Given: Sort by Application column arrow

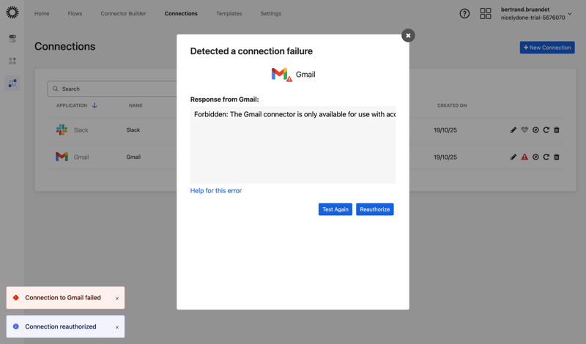Looking at the screenshot, I should pyautogui.click(x=94, y=105).
